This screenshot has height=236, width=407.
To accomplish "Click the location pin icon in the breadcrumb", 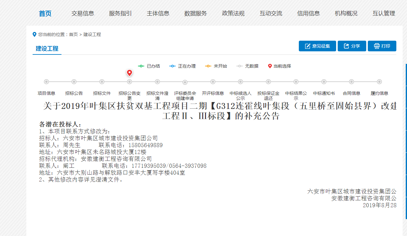I will tap(34, 34).
